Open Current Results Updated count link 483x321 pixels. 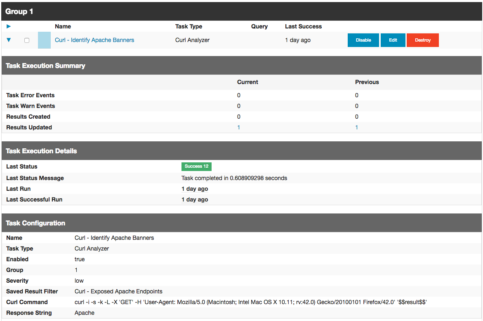click(238, 127)
